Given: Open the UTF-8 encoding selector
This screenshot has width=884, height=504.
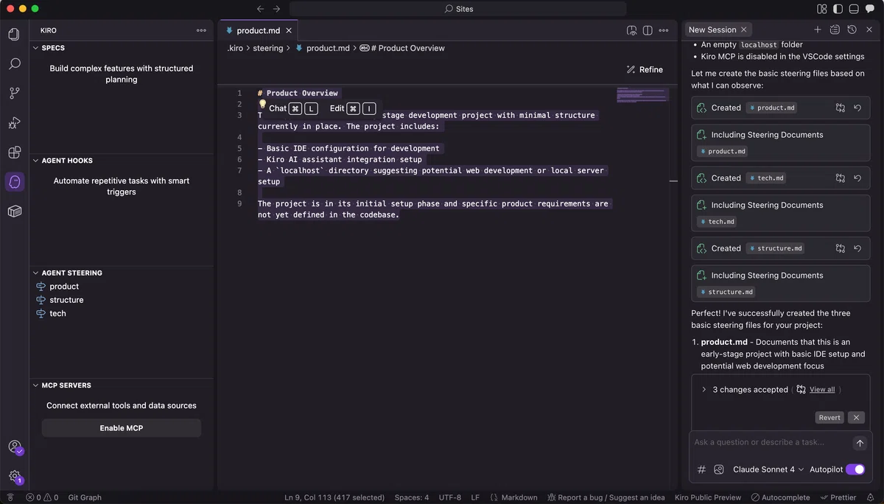Looking at the screenshot, I should (x=449, y=497).
